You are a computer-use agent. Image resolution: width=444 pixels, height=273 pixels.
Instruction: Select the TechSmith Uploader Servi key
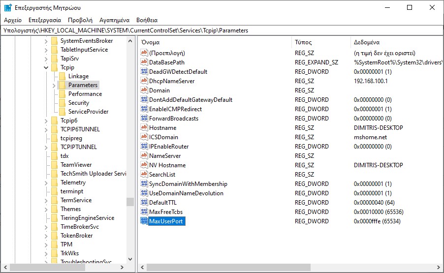[93, 174]
